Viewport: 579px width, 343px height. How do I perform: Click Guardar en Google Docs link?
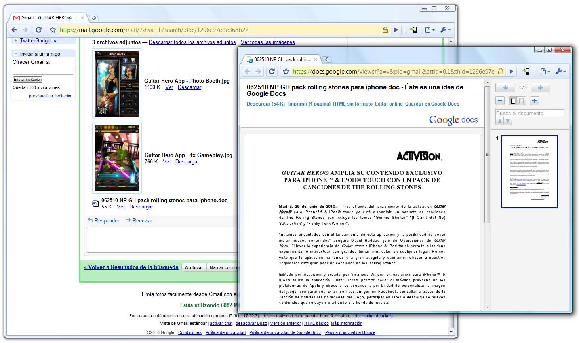coord(432,104)
